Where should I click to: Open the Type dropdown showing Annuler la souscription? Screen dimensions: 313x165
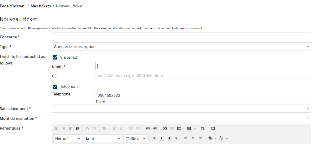click(x=181, y=47)
